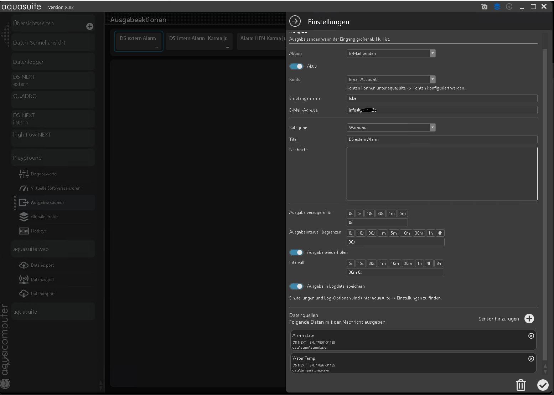554x395 pixels.
Task: Set repeat Intervall preset to 8h
Action: pyautogui.click(x=439, y=263)
